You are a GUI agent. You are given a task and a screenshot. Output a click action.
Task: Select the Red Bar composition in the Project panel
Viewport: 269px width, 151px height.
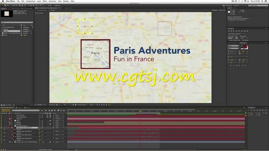(x=6, y=29)
